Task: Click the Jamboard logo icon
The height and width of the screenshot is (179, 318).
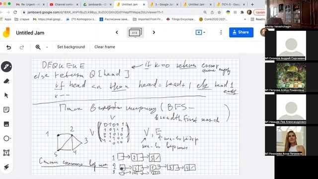Action: click(6, 32)
